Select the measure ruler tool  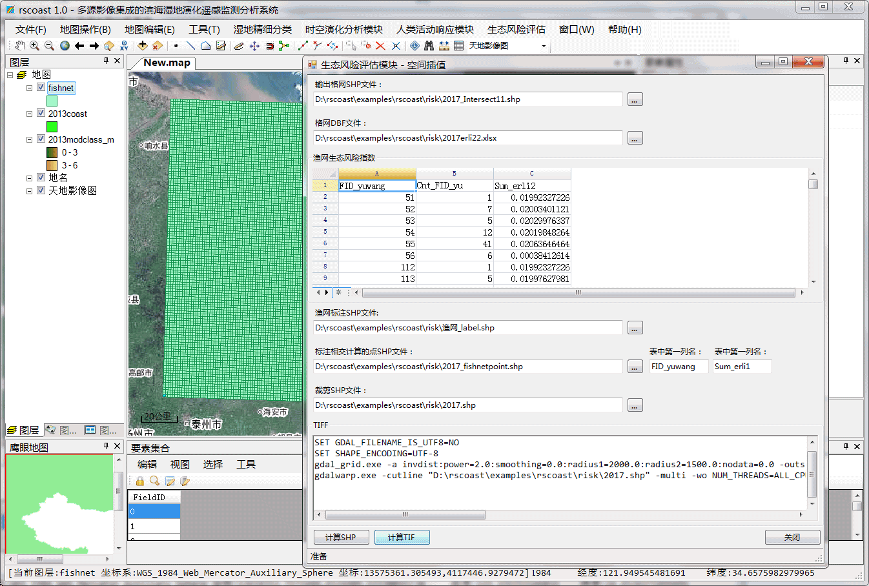tap(444, 46)
